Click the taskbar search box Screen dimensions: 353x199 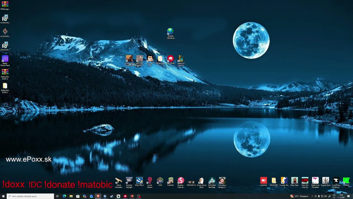pos(30,196)
